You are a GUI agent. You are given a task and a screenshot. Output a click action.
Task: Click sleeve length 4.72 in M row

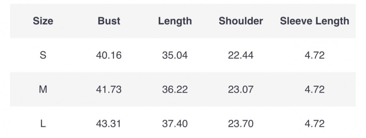[x=314, y=89]
